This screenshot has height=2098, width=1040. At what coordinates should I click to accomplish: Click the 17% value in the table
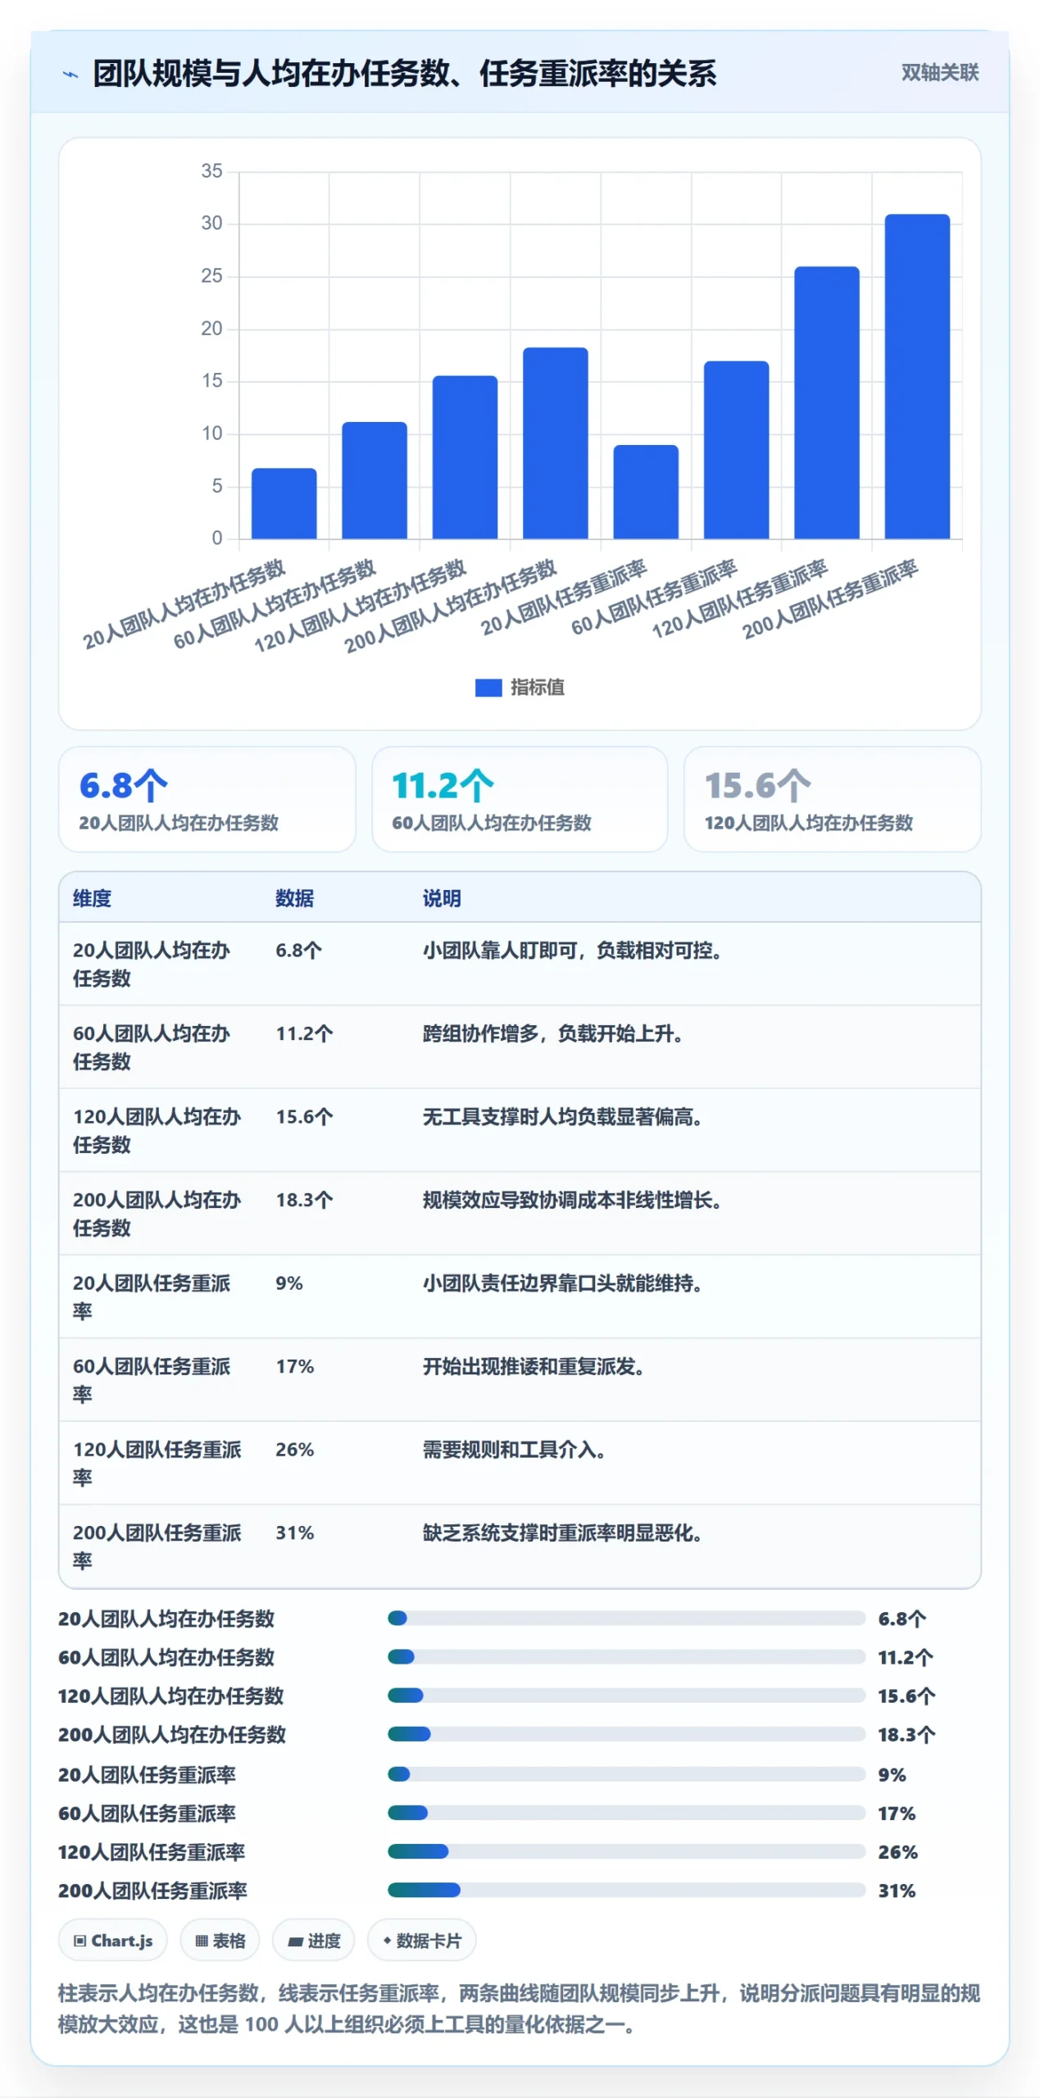(x=294, y=1366)
